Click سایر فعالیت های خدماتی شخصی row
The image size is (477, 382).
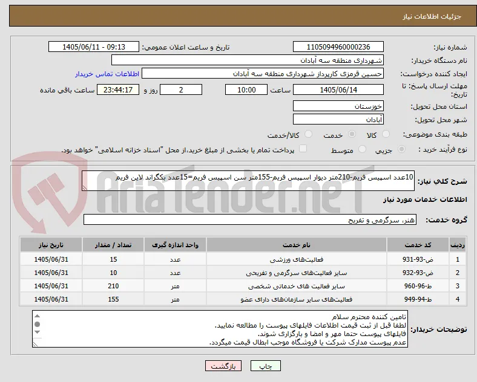coord(296,286)
